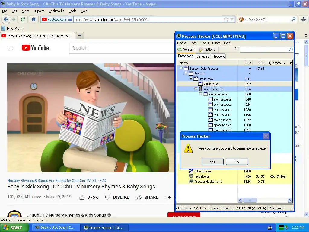
Task: Open the Bookmarks menu in Mypal
Action: [x=56, y=11]
